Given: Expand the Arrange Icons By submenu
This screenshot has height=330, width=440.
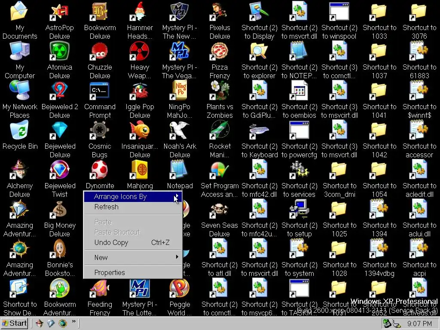Looking at the screenshot, I should (x=133, y=197).
